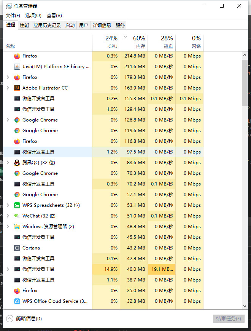Image resolution: width=251 pixels, height=331 pixels.
Task: Click 微信开发者工具 icon in 129.4 MB row
Action: pyautogui.click(x=17, y=109)
